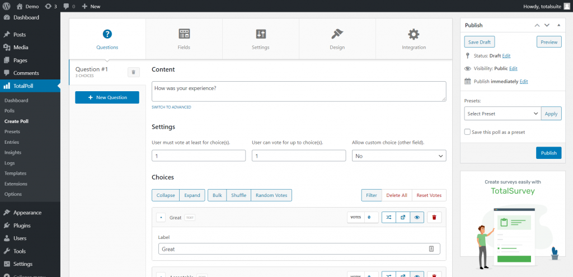This screenshot has height=277, width=573.
Task: Toggle the Filter choices button
Action: 372,195
